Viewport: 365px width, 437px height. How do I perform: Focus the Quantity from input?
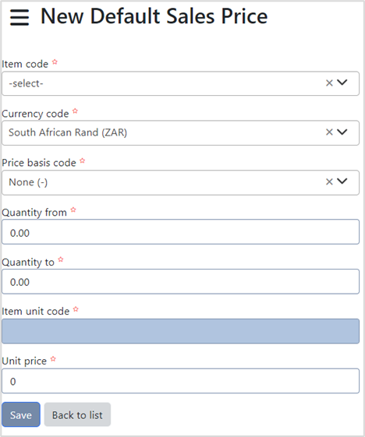(x=180, y=232)
